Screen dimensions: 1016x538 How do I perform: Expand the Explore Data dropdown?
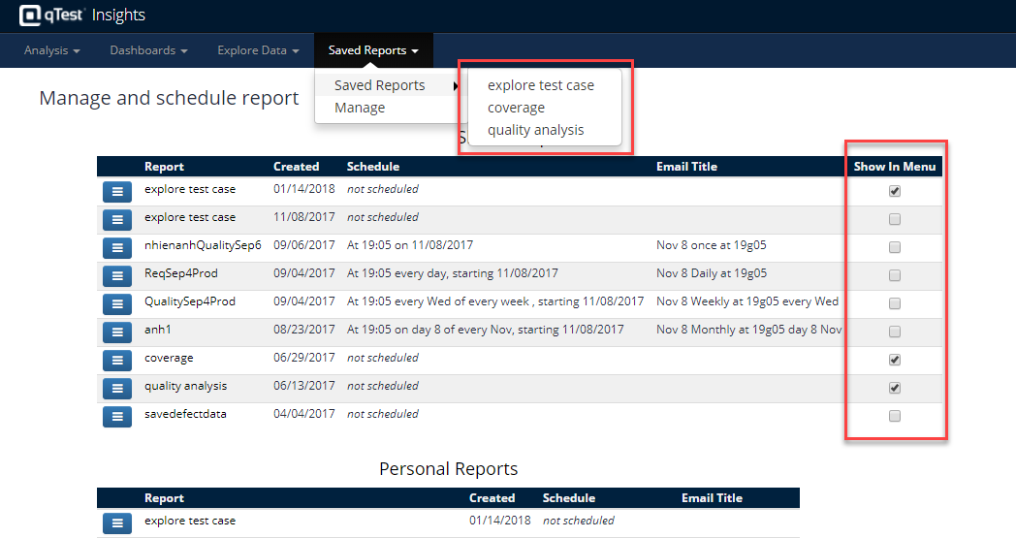point(258,50)
